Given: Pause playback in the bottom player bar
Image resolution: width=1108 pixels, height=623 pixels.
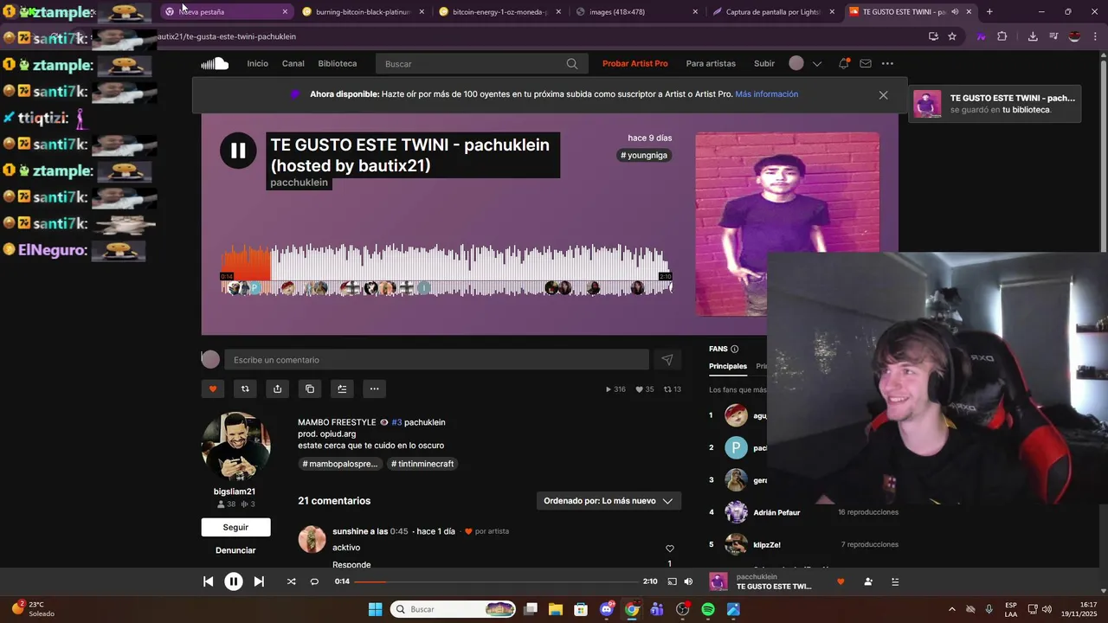Looking at the screenshot, I should tap(234, 581).
